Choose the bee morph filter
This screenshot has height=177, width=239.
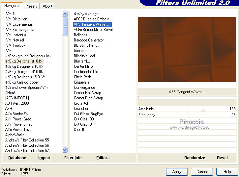click(x=82, y=51)
